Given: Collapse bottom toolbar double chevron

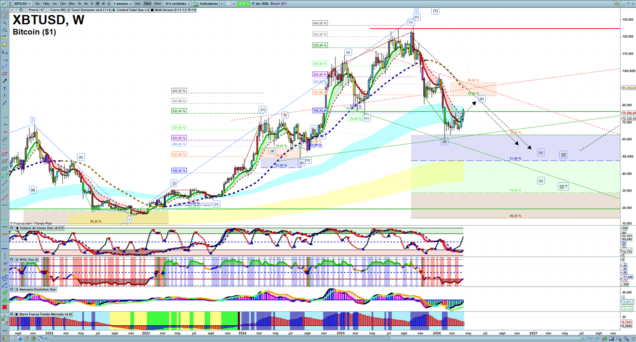Looking at the screenshot, I should [46, 339].
